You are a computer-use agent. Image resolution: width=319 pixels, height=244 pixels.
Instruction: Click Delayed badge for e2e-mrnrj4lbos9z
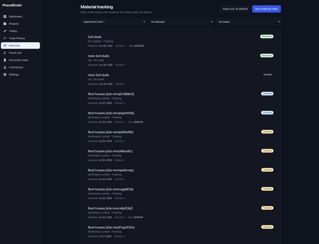(267, 151)
